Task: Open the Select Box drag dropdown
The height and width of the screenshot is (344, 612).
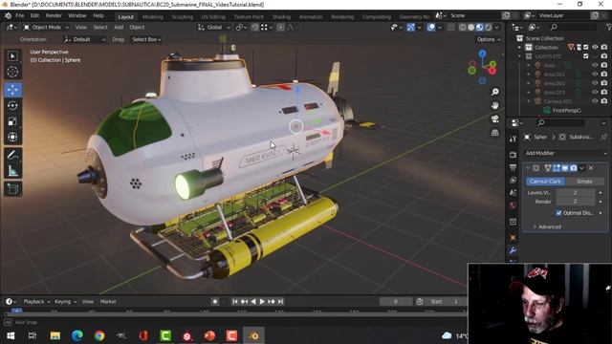Action: point(146,39)
